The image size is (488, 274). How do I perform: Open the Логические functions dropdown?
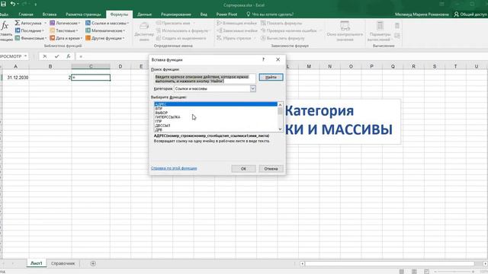click(x=65, y=23)
